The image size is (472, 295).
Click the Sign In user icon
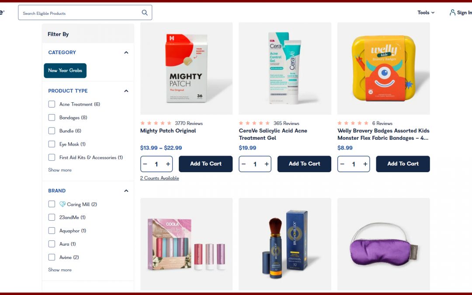point(452,13)
